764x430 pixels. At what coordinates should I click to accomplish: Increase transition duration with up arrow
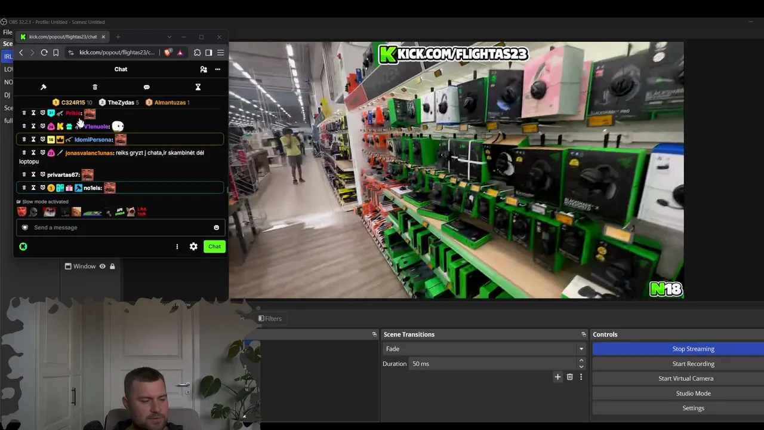click(581, 361)
